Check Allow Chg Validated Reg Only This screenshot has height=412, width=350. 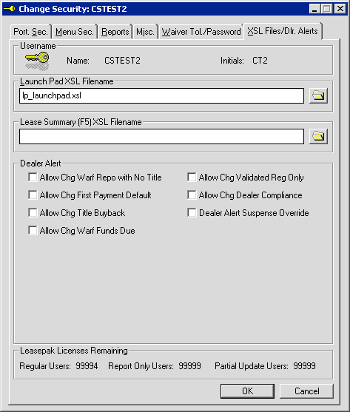point(192,177)
